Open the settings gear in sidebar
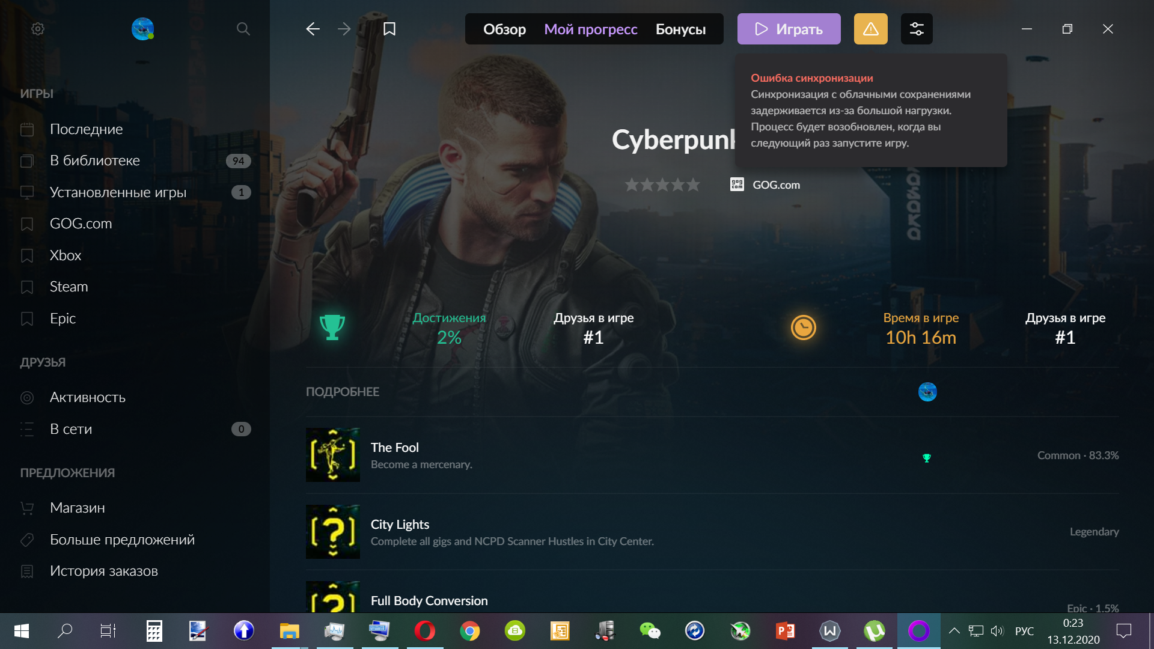The image size is (1154, 649). coord(38,29)
